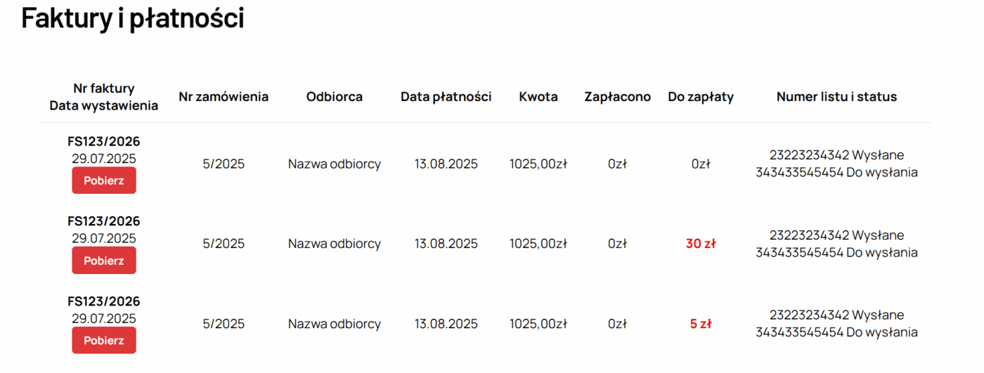
Task: Click the "Odbiorca" column header
Action: point(334,97)
